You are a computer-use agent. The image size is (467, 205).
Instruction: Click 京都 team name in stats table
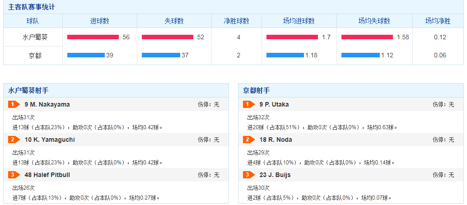(x=33, y=56)
